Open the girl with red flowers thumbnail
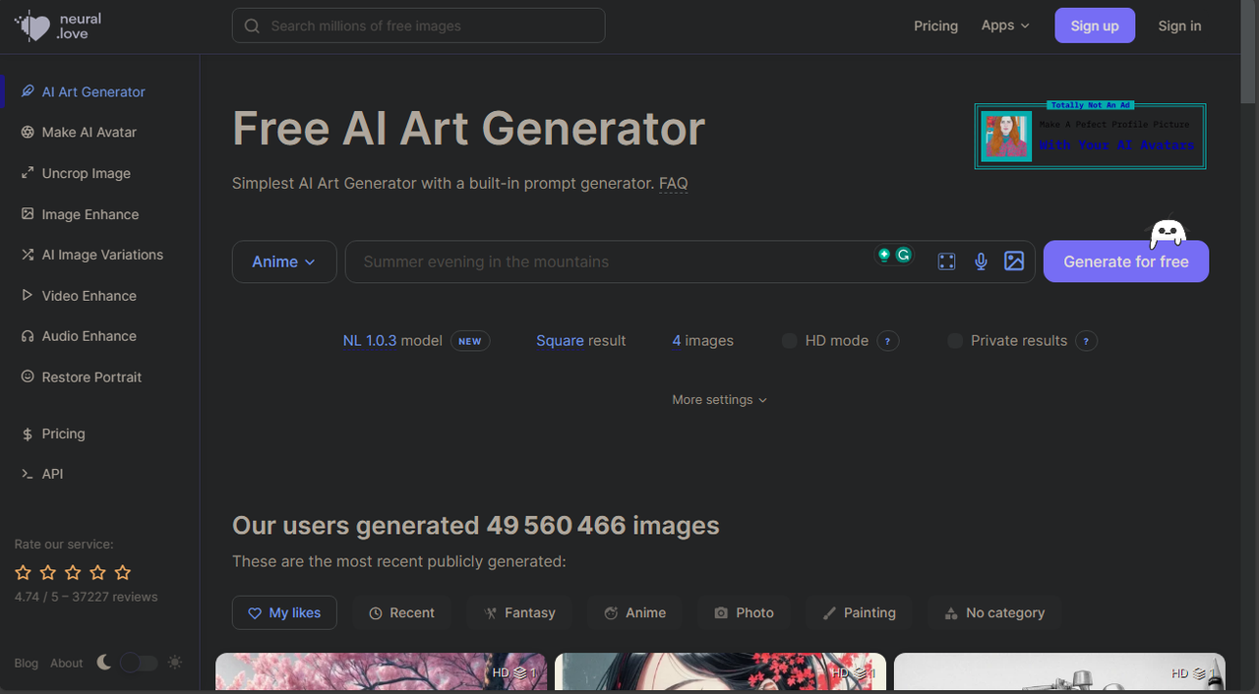This screenshot has width=1259, height=694. (720, 673)
